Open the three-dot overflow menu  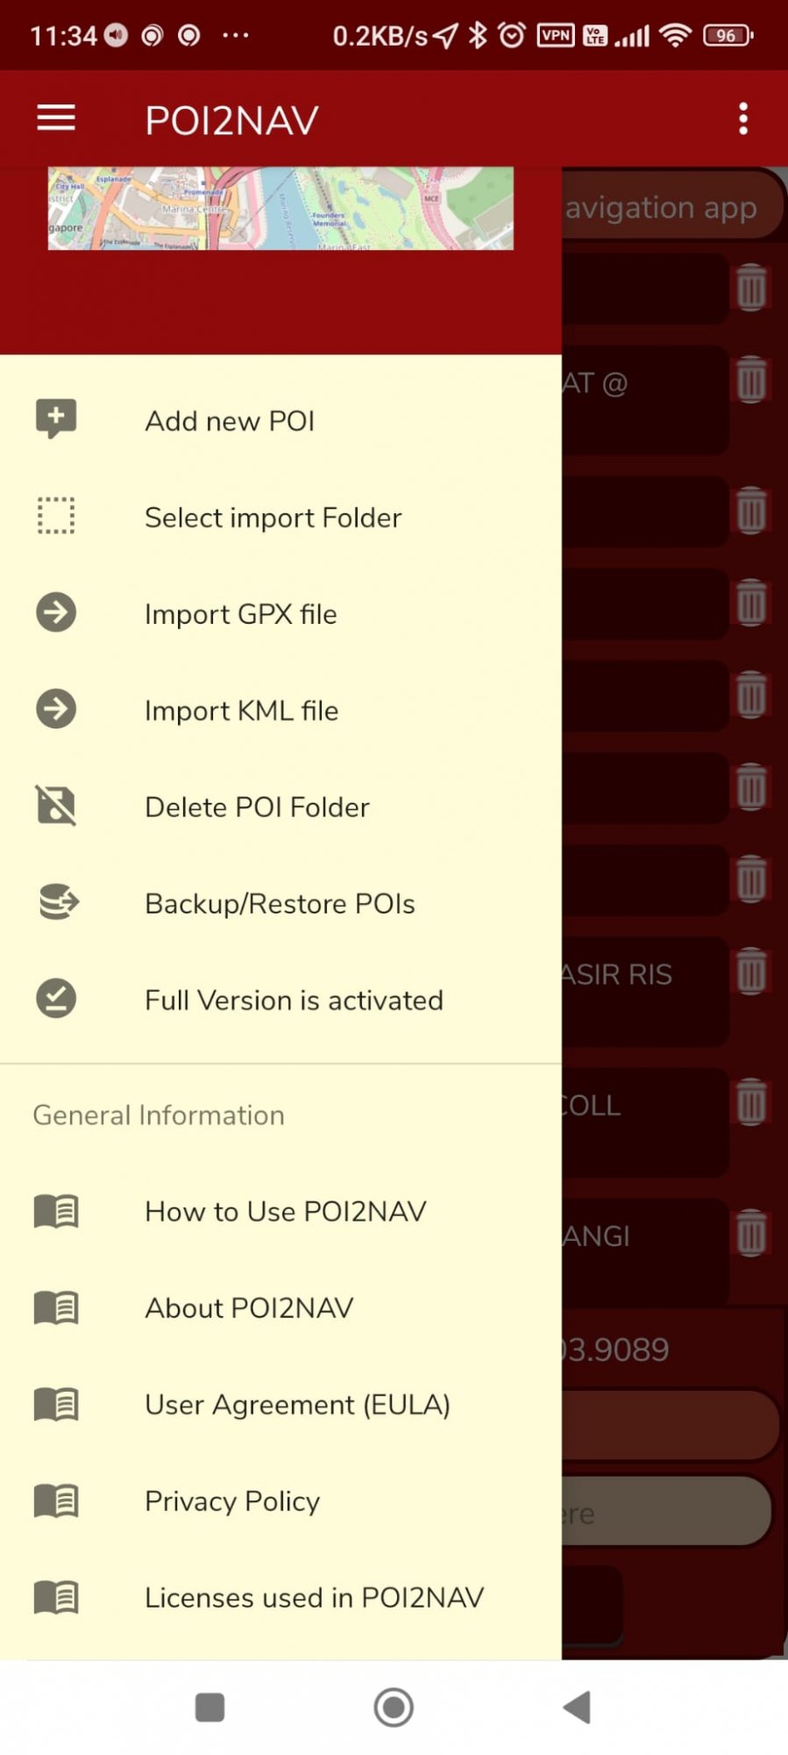coord(743,118)
